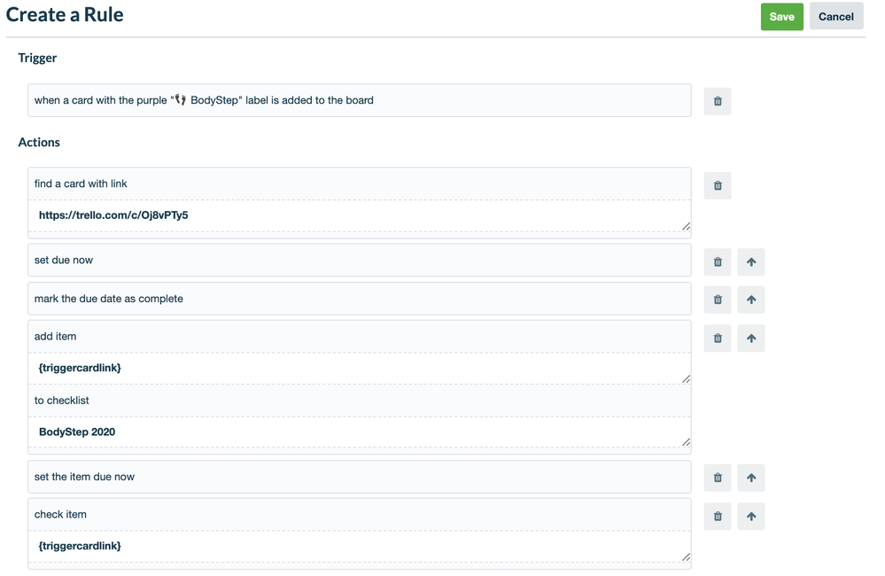This screenshot has height=576, width=885.
Task: Delete the "check item" action
Action: pos(718,516)
